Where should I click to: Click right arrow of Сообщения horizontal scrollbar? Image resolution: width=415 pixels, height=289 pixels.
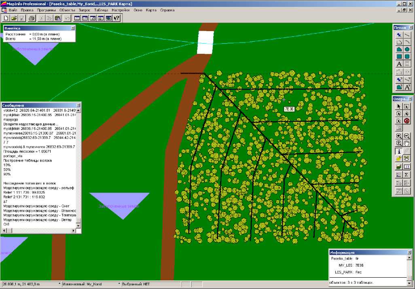coord(73,230)
